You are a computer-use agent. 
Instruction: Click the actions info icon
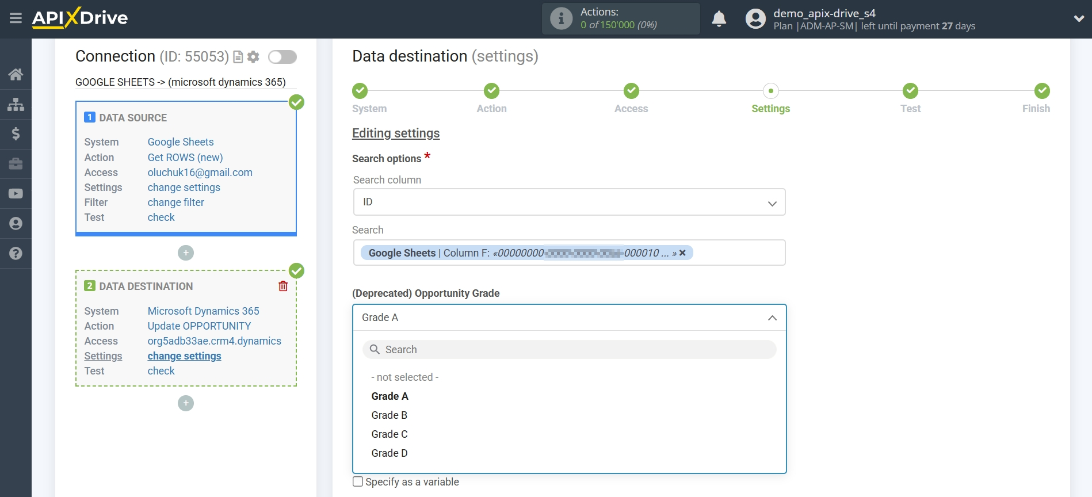tap(561, 18)
